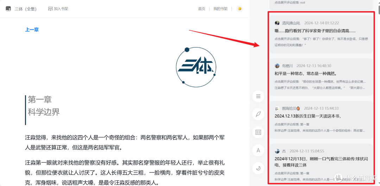Screen dimensions: 380x186
Task: Click username 杰 in comments
Action: (284, 151)
